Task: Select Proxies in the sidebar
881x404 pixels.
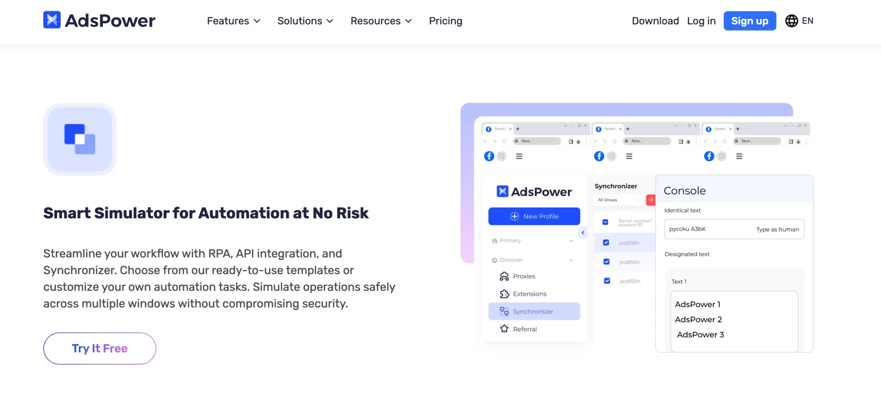Action: [517, 276]
